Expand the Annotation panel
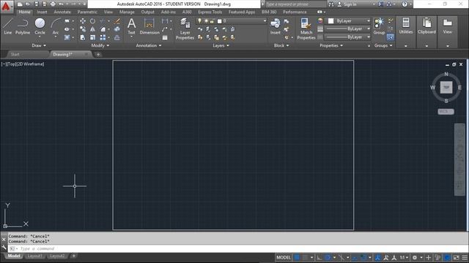The width and height of the screenshot is (469, 263). [149, 45]
